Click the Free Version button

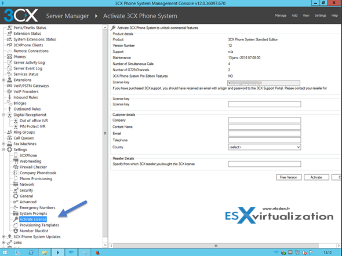point(289,177)
